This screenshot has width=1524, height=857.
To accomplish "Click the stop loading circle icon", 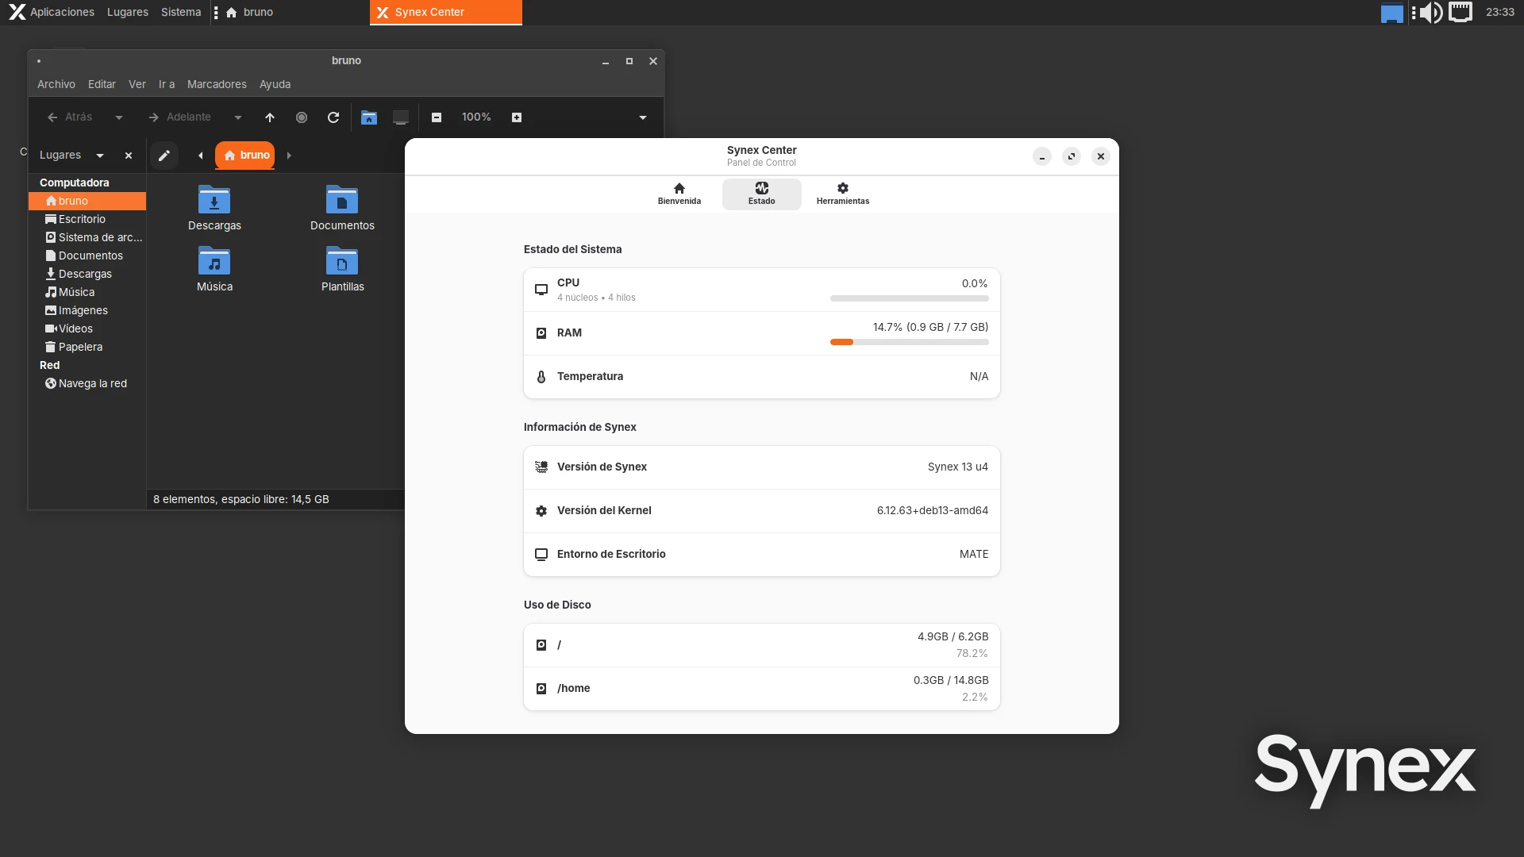I will pos(302,117).
